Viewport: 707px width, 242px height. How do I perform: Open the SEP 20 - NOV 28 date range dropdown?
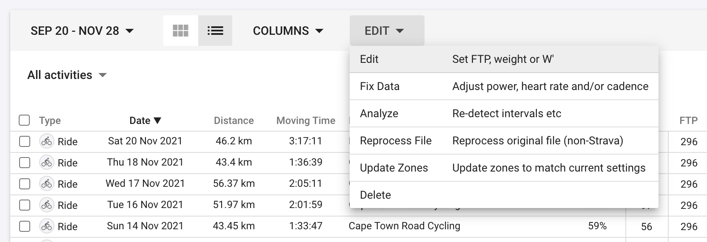pos(82,31)
